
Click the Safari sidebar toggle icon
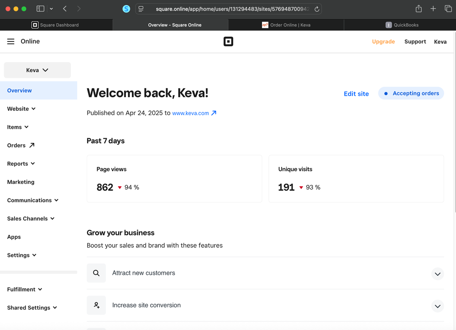pyautogui.click(x=40, y=9)
